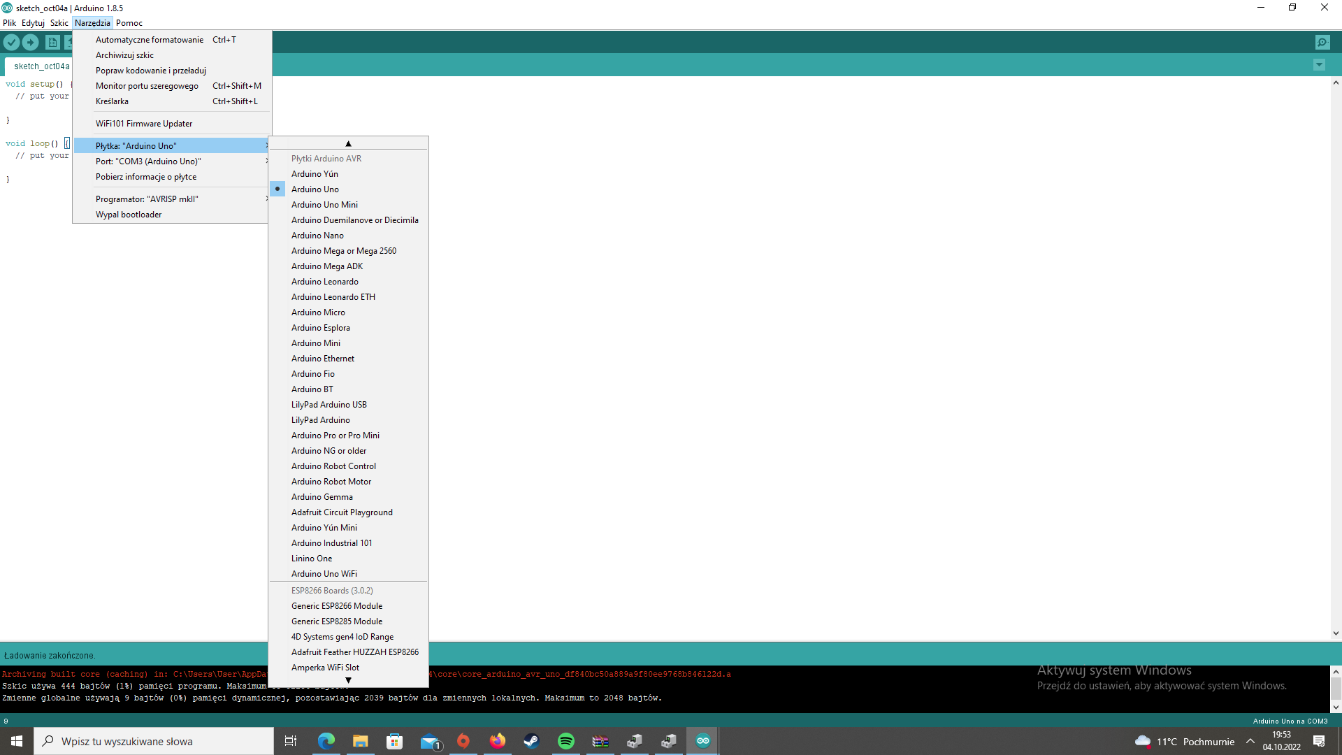Open the notification center icon
The height and width of the screenshot is (755, 1342).
1319,741
